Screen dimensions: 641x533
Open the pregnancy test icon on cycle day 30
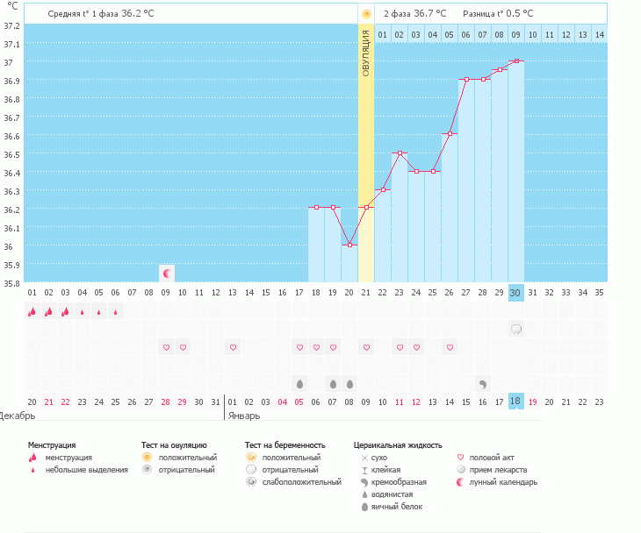pos(516,330)
